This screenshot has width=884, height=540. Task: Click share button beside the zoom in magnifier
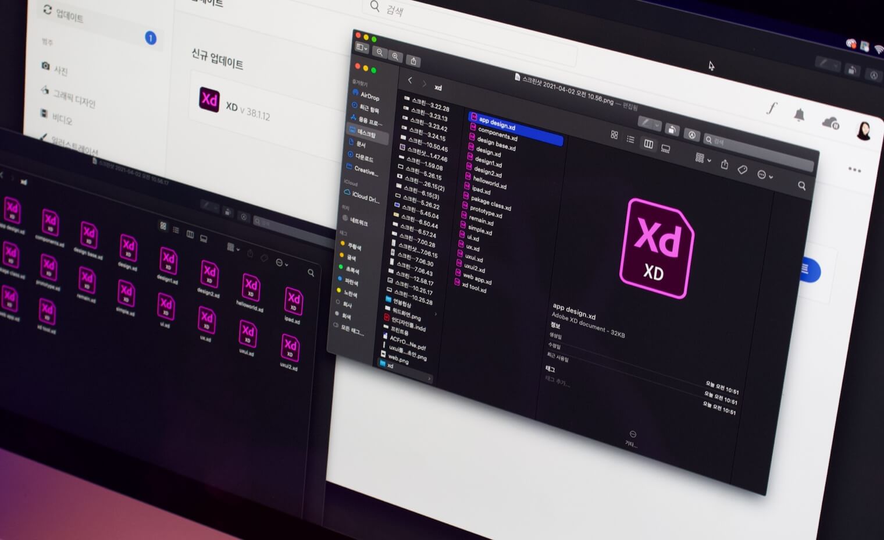414,61
